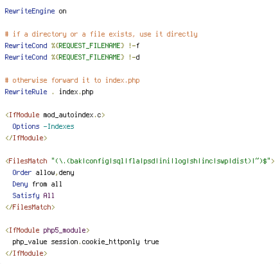Click the RewriteRule keyword

coord(26,92)
